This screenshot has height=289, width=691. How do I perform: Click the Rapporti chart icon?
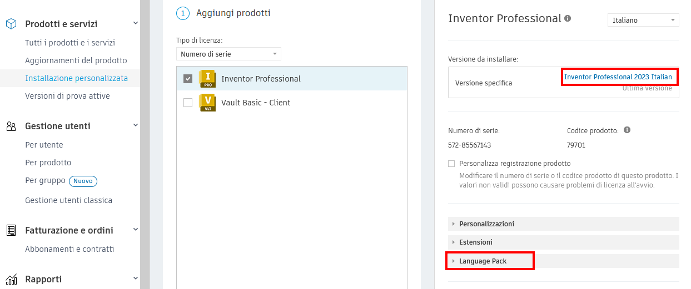tap(11, 279)
